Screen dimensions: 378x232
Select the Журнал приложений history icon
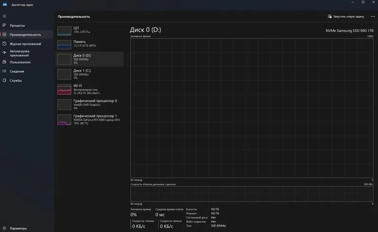pyautogui.click(x=4, y=44)
